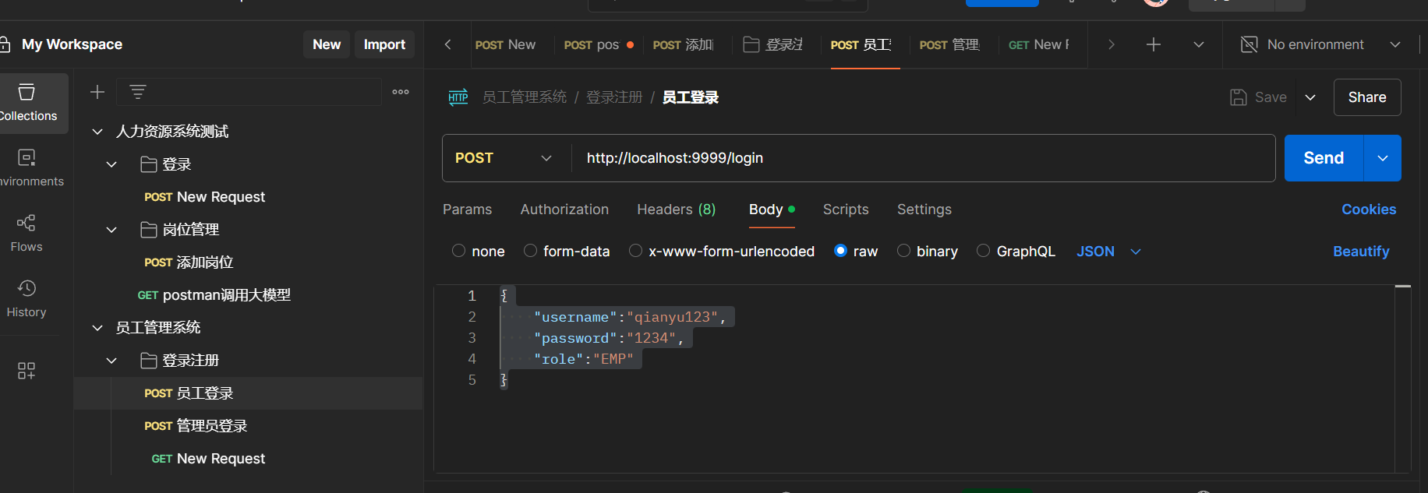Screen dimensions: 1428x493
Task: Collapse the 登录注册 folder chevron
Action: pos(111,361)
